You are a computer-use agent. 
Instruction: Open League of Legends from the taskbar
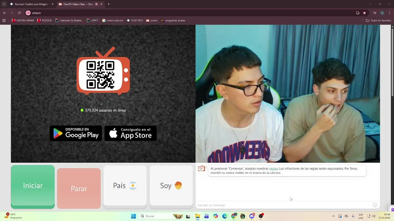click(x=243, y=216)
